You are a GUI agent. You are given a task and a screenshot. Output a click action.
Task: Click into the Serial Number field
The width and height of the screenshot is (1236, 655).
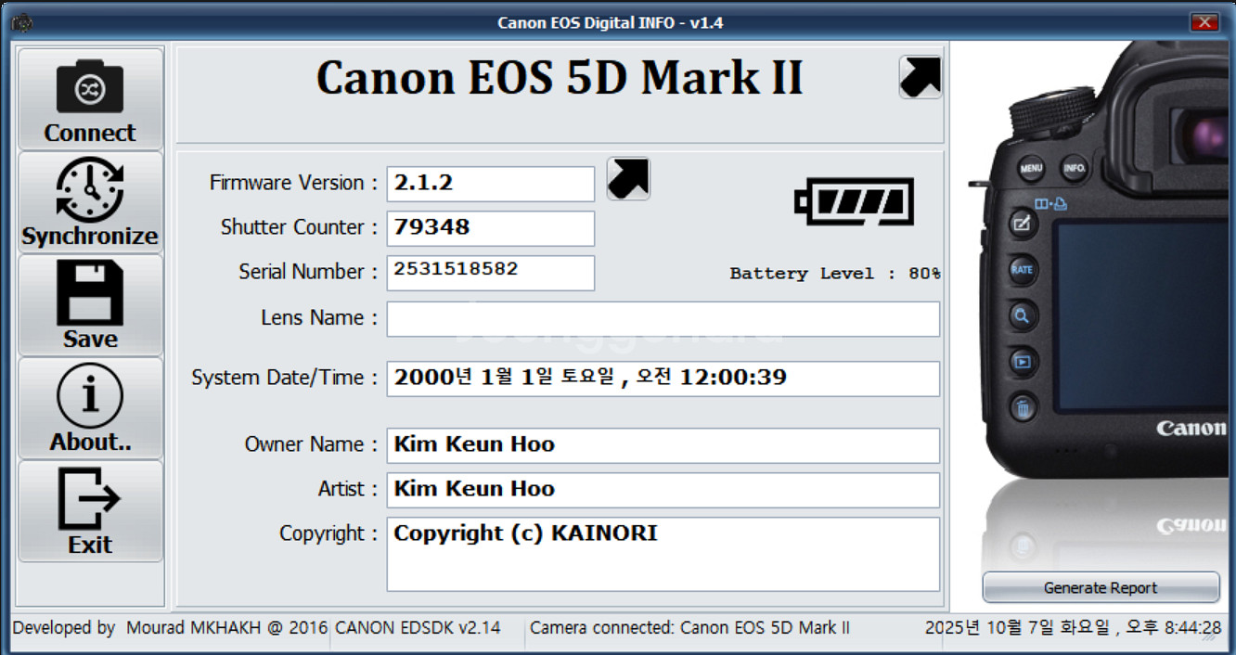[491, 273]
